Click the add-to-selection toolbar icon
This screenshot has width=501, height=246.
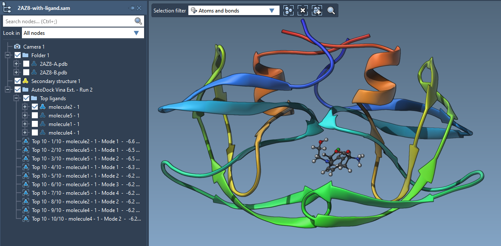tap(317, 11)
